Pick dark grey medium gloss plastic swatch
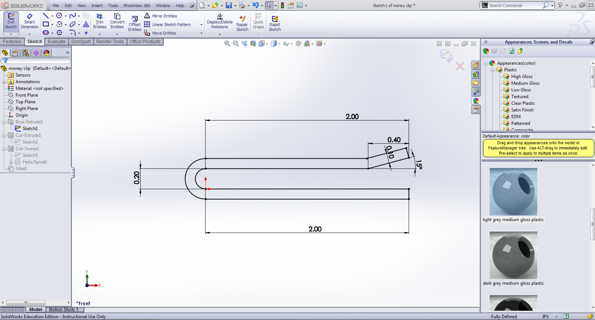This screenshot has width=595, height=320. click(x=513, y=255)
